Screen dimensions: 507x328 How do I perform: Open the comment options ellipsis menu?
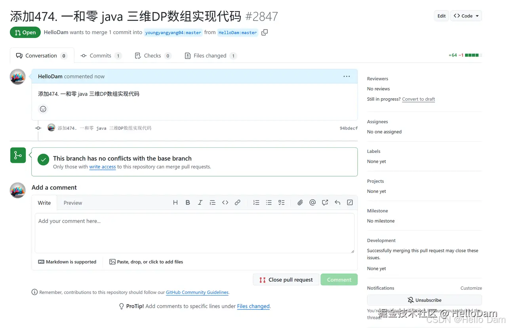347,76
